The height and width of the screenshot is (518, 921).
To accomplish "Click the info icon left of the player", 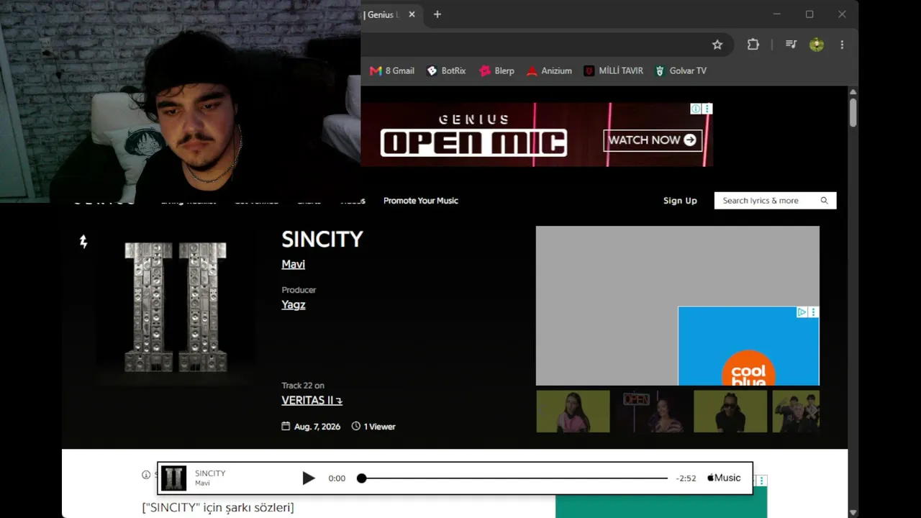I will tap(146, 474).
